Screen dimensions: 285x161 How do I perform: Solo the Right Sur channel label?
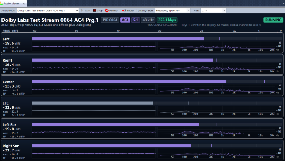(10, 146)
